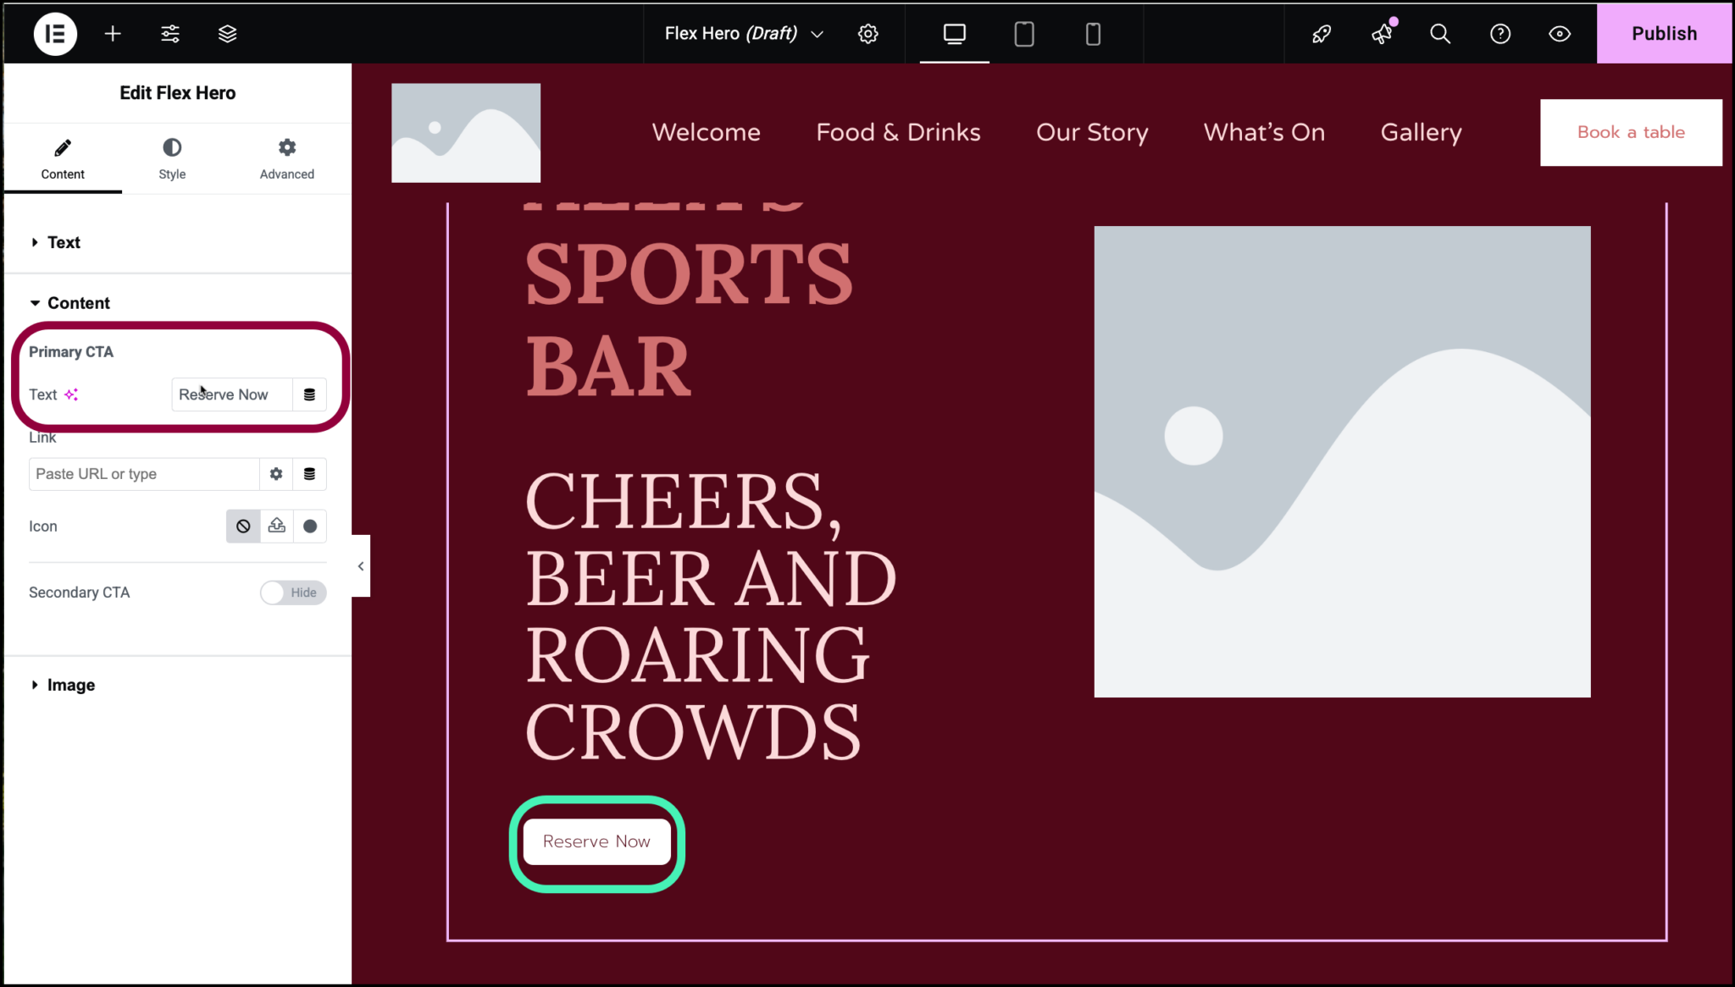Open the Finder search icon
Screen dimensions: 1735x987
1439,34
